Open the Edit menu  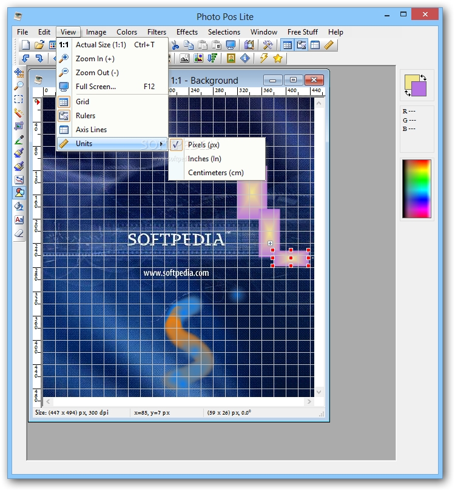point(44,32)
